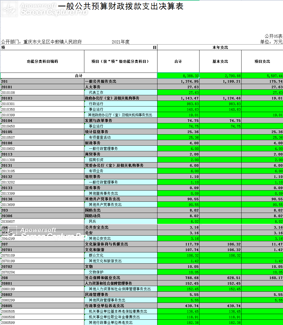Select the 群众文化 cell

pos(121,255)
